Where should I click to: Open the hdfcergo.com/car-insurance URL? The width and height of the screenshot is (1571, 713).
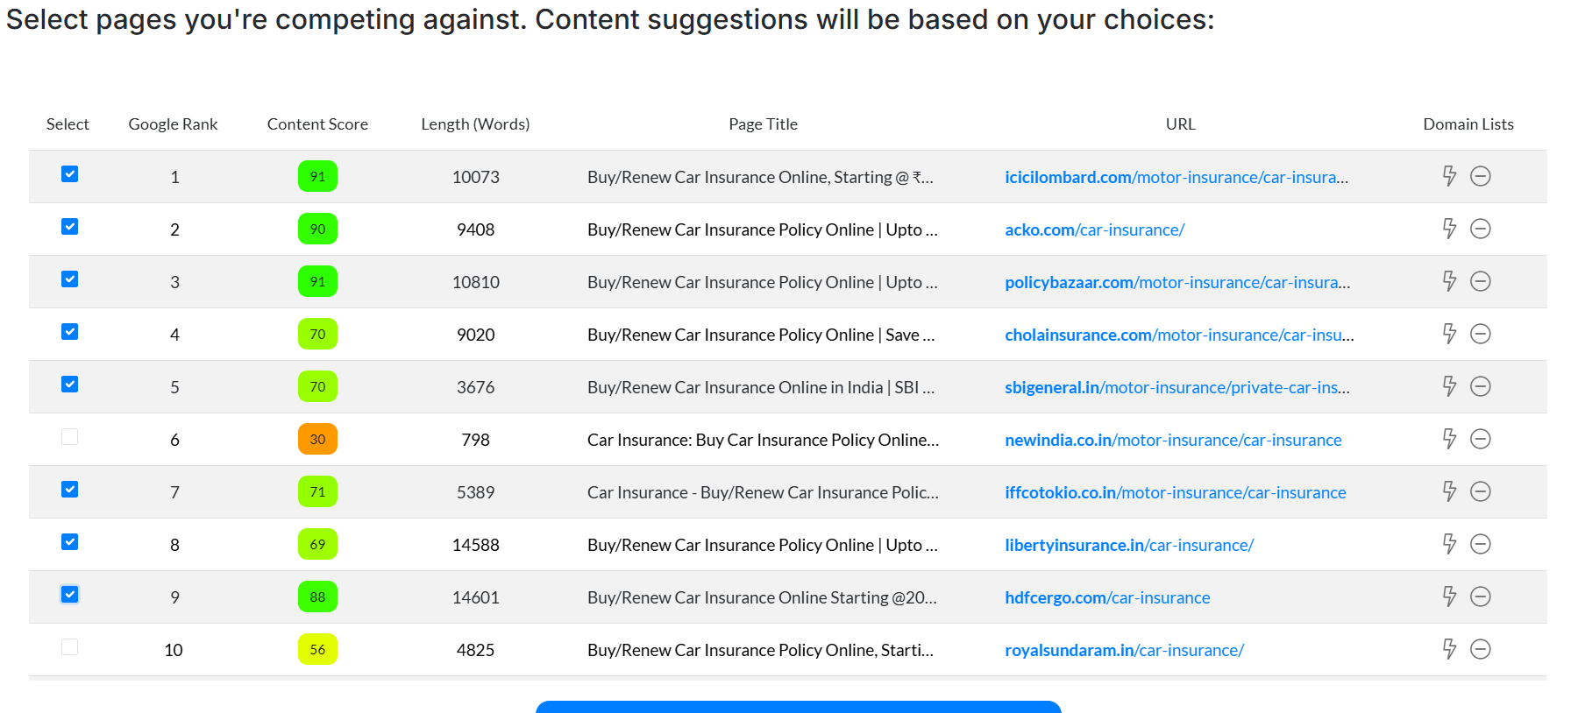tap(1106, 597)
